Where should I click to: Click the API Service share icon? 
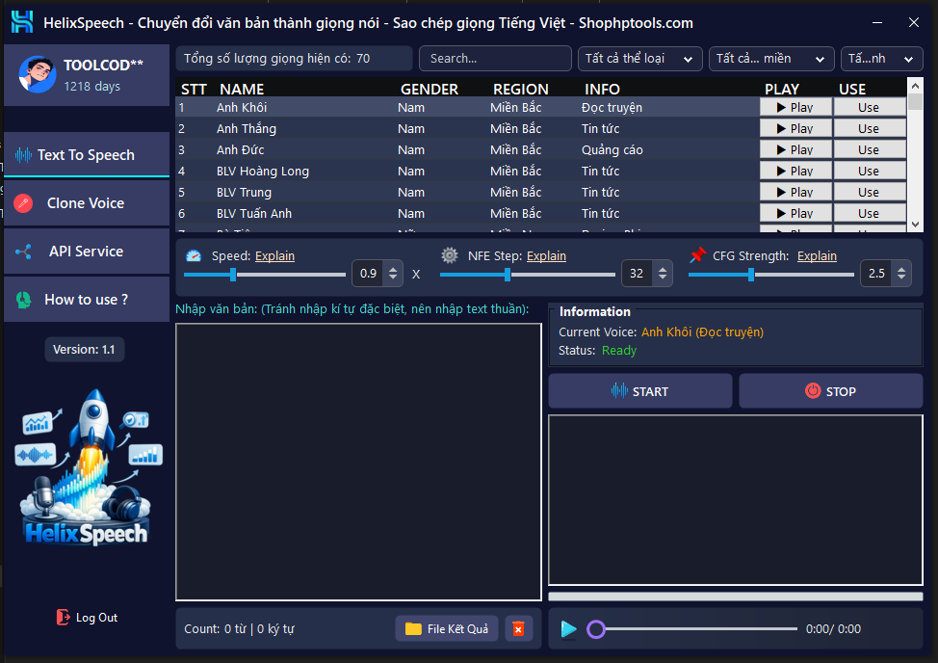(23, 252)
